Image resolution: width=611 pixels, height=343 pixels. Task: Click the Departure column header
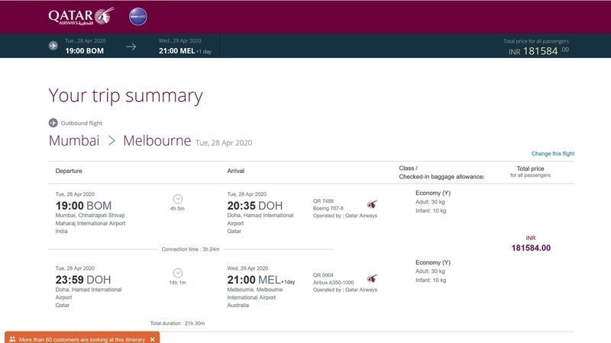coord(69,171)
